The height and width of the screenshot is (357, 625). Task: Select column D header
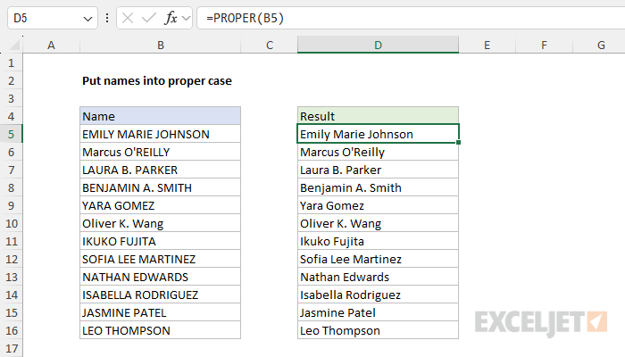pyautogui.click(x=378, y=45)
